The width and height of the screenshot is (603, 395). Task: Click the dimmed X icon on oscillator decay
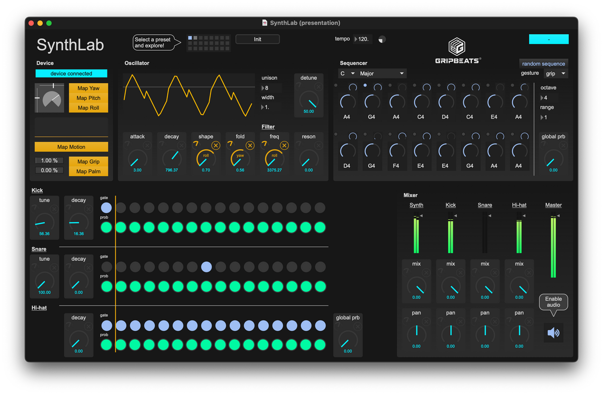181,145
